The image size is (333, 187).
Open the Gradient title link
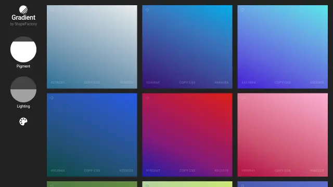click(x=23, y=17)
